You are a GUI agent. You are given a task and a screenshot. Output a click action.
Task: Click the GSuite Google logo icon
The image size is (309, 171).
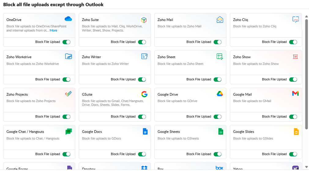[144, 94]
